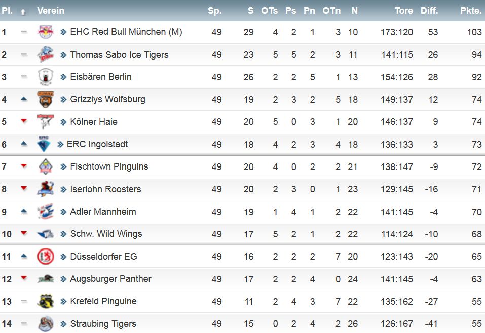The image size is (485, 333).
Task: Sort the table by the Tore column header
Action: point(403,11)
